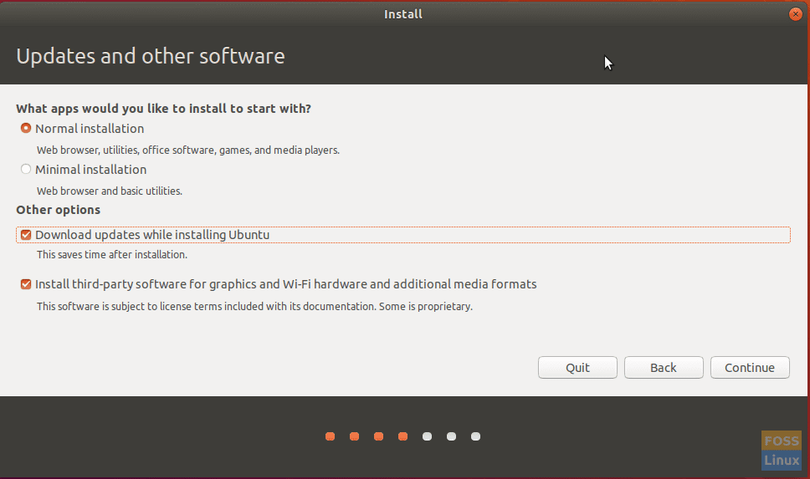Click 'Updates and other software' title
This screenshot has width=810, height=479.
[x=151, y=56]
